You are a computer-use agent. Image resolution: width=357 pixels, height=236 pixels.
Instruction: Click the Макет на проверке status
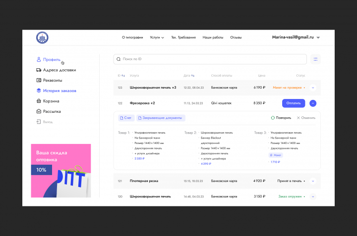[287, 88]
